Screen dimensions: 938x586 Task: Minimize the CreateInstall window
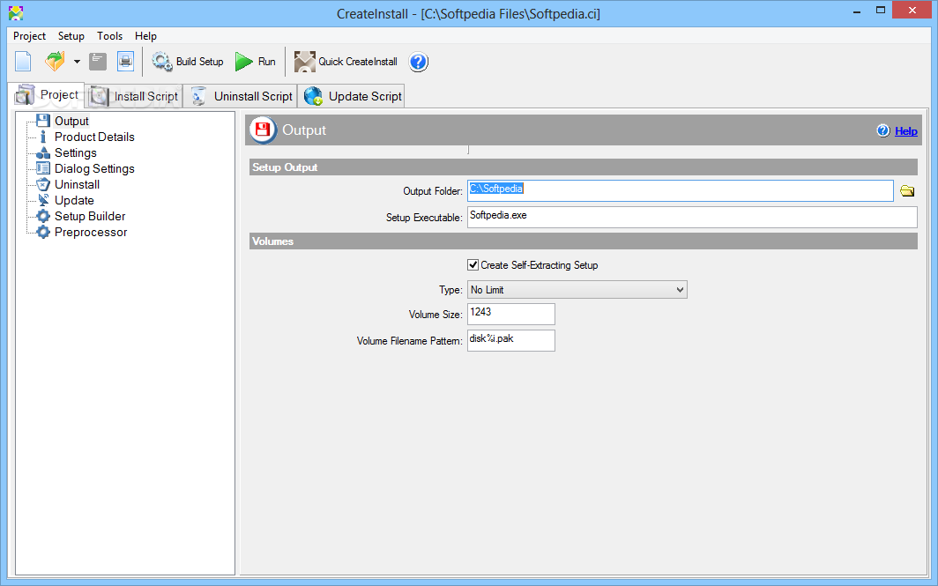[857, 11]
